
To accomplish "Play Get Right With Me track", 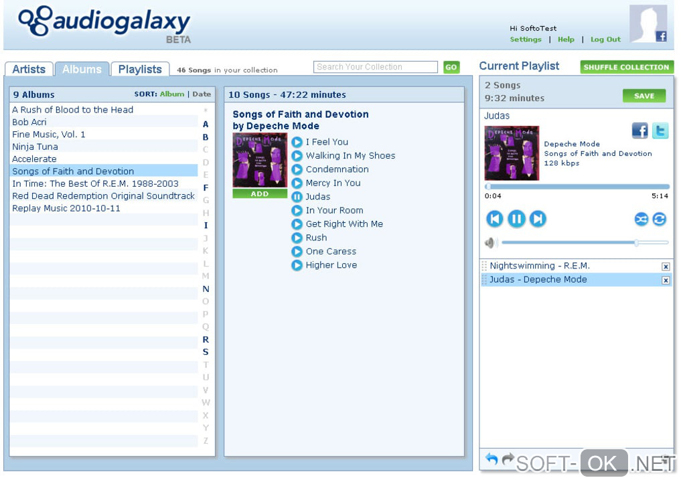I will 297,224.
